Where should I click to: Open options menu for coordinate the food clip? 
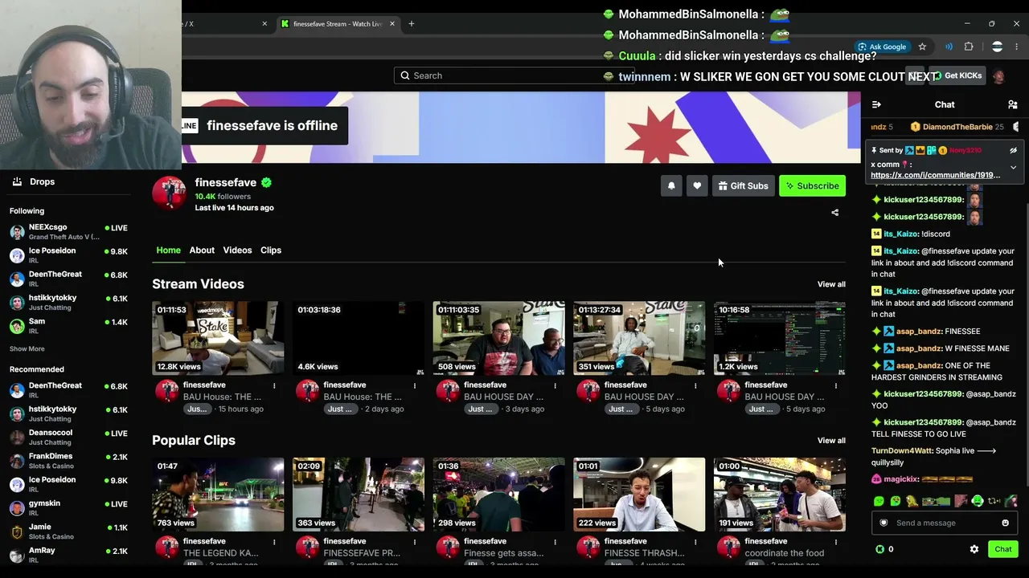point(836,542)
